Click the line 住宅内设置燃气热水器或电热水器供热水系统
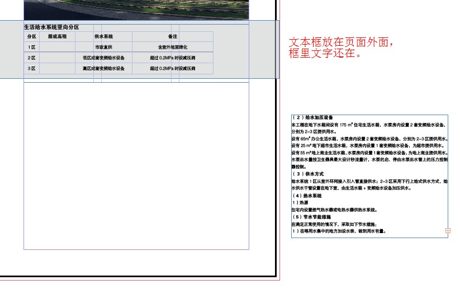 pyautogui.click(x=334, y=210)
